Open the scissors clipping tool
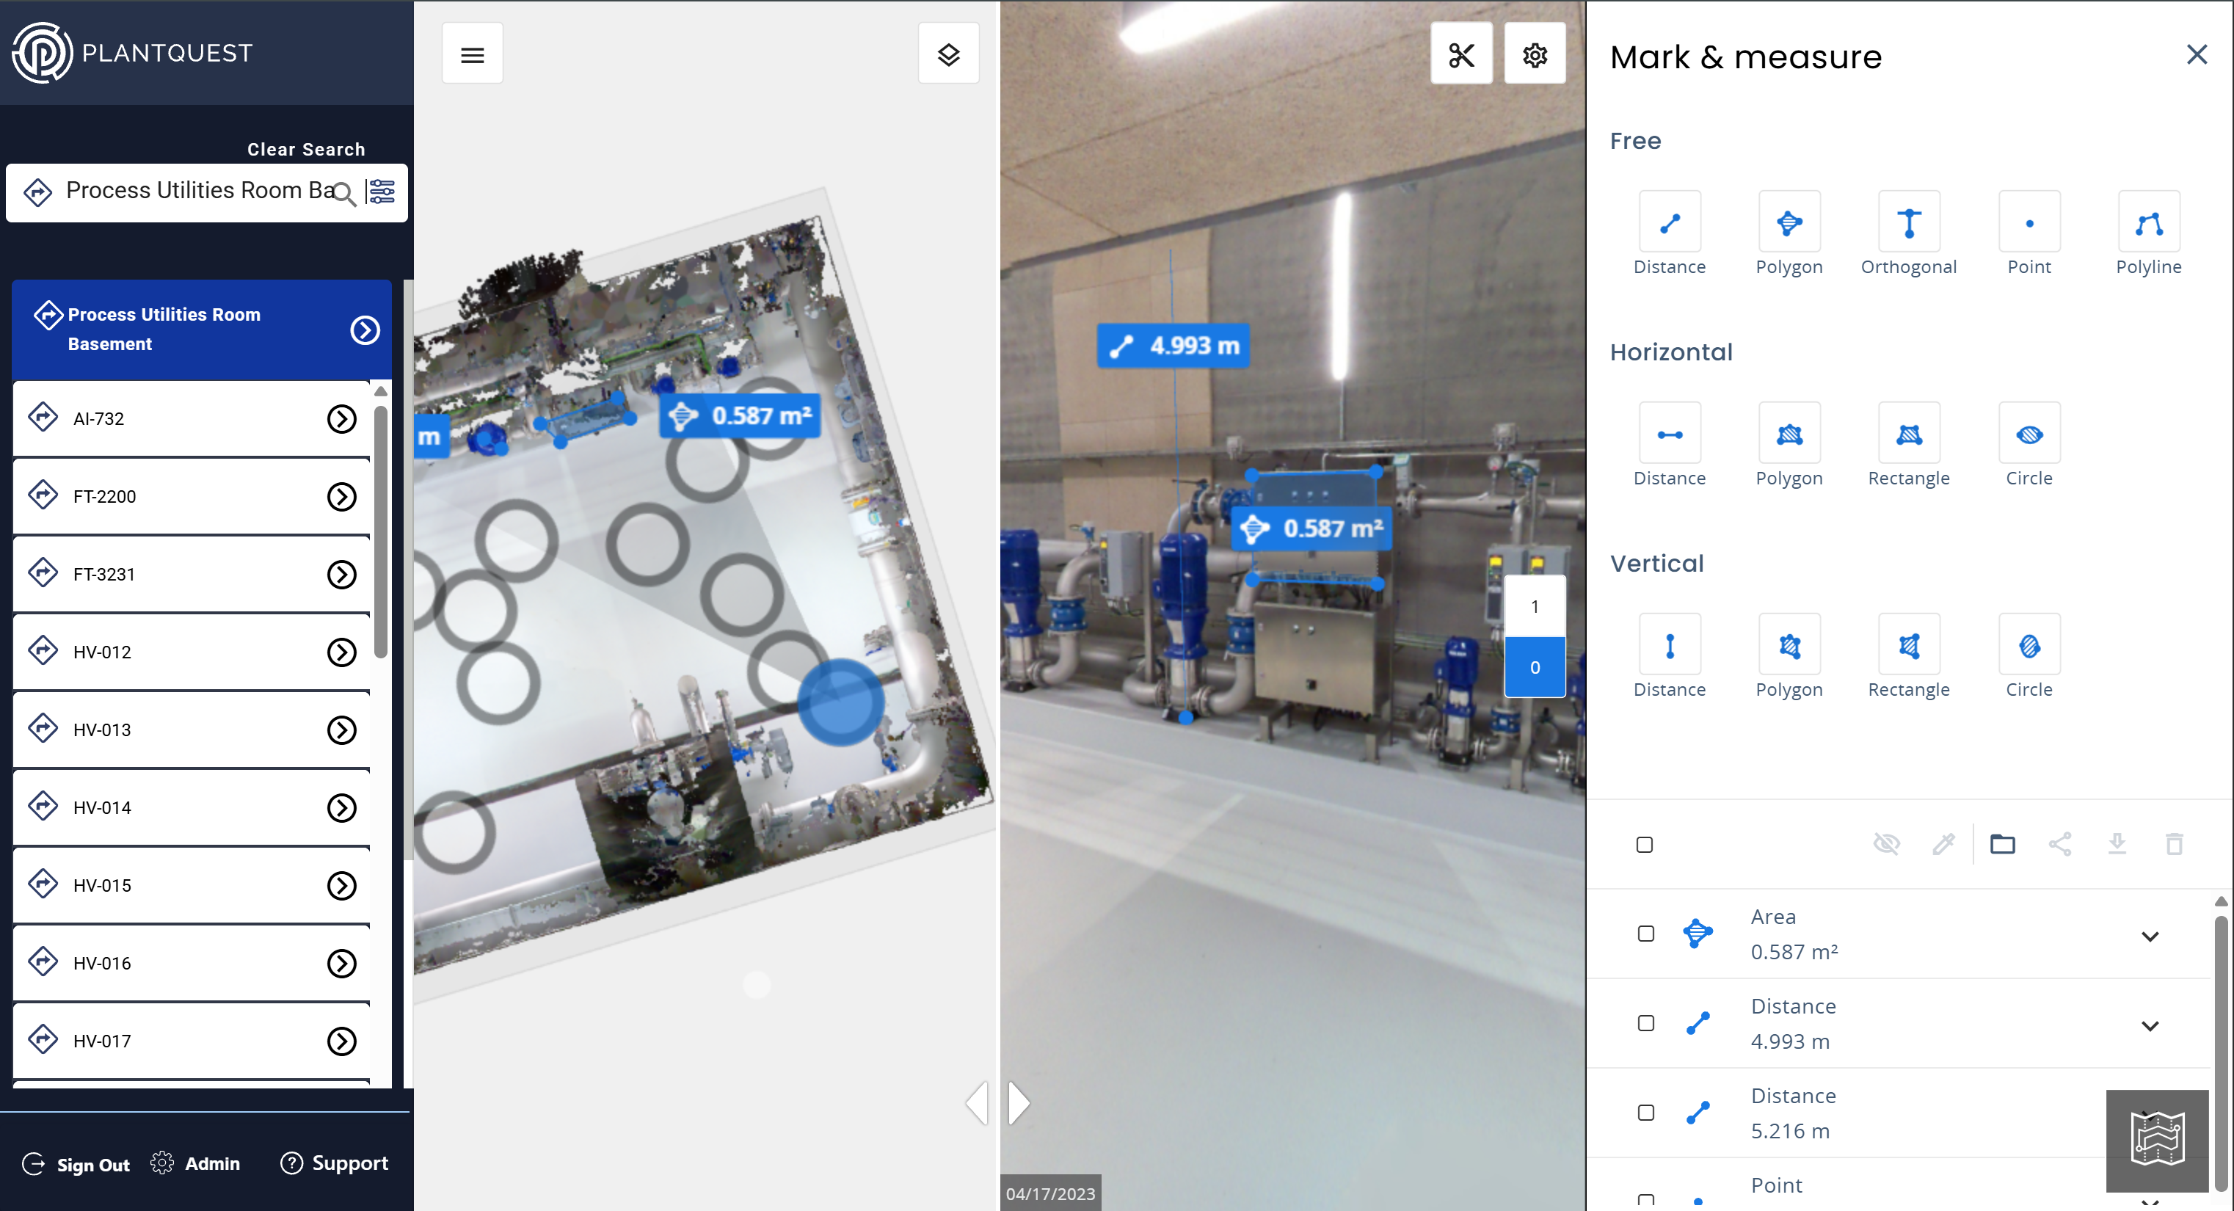This screenshot has height=1211, width=2234. [x=1460, y=54]
